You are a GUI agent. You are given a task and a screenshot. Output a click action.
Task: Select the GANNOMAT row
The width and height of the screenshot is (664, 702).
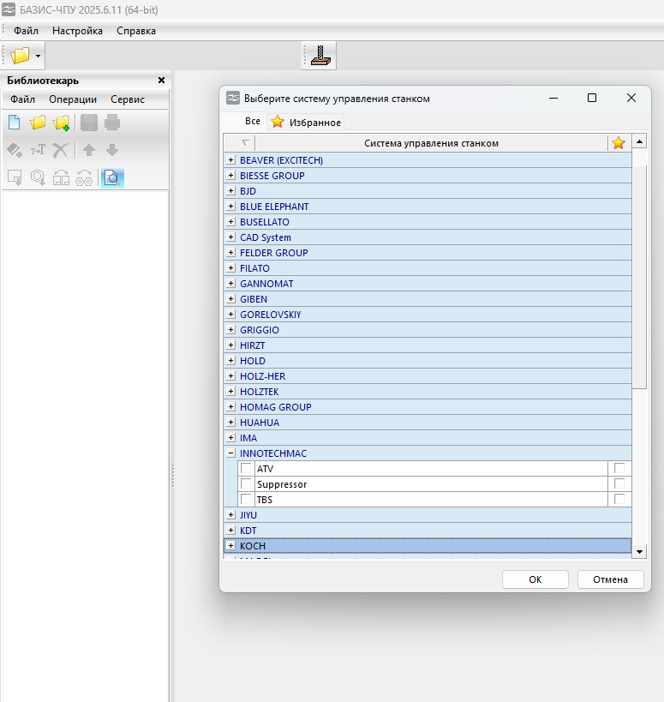coord(428,284)
